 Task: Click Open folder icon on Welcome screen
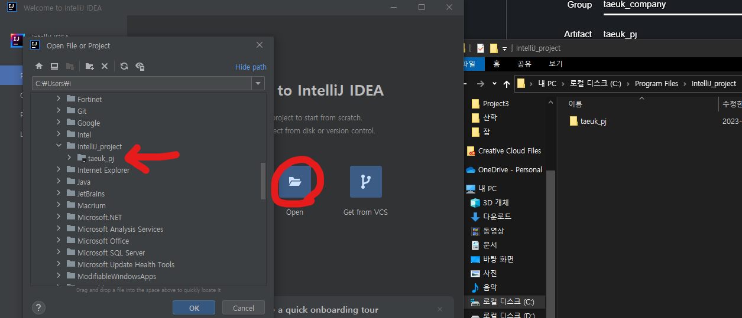[x=294, y=182]
